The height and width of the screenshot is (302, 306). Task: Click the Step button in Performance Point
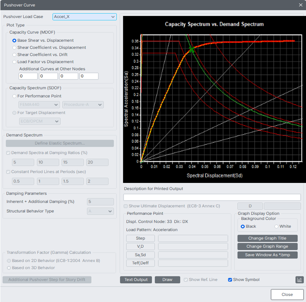coord(140,238)
